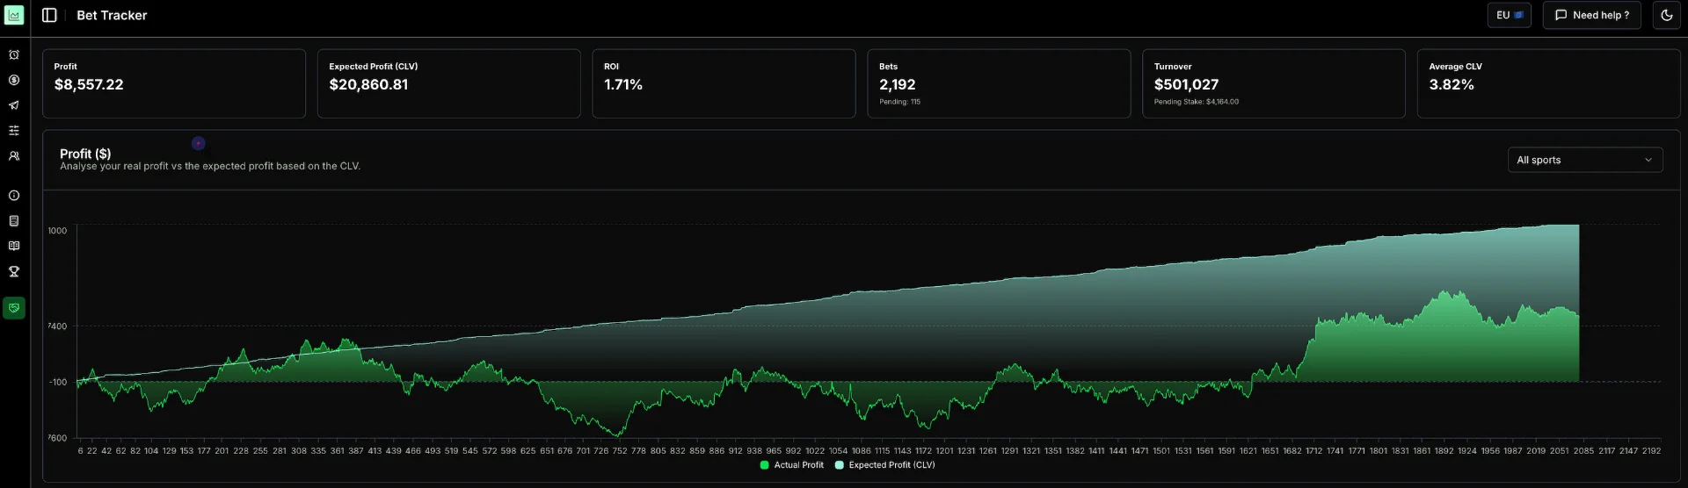Click the Turnover stat card
1688x488 pixels.
click(x=1273, y=83)
